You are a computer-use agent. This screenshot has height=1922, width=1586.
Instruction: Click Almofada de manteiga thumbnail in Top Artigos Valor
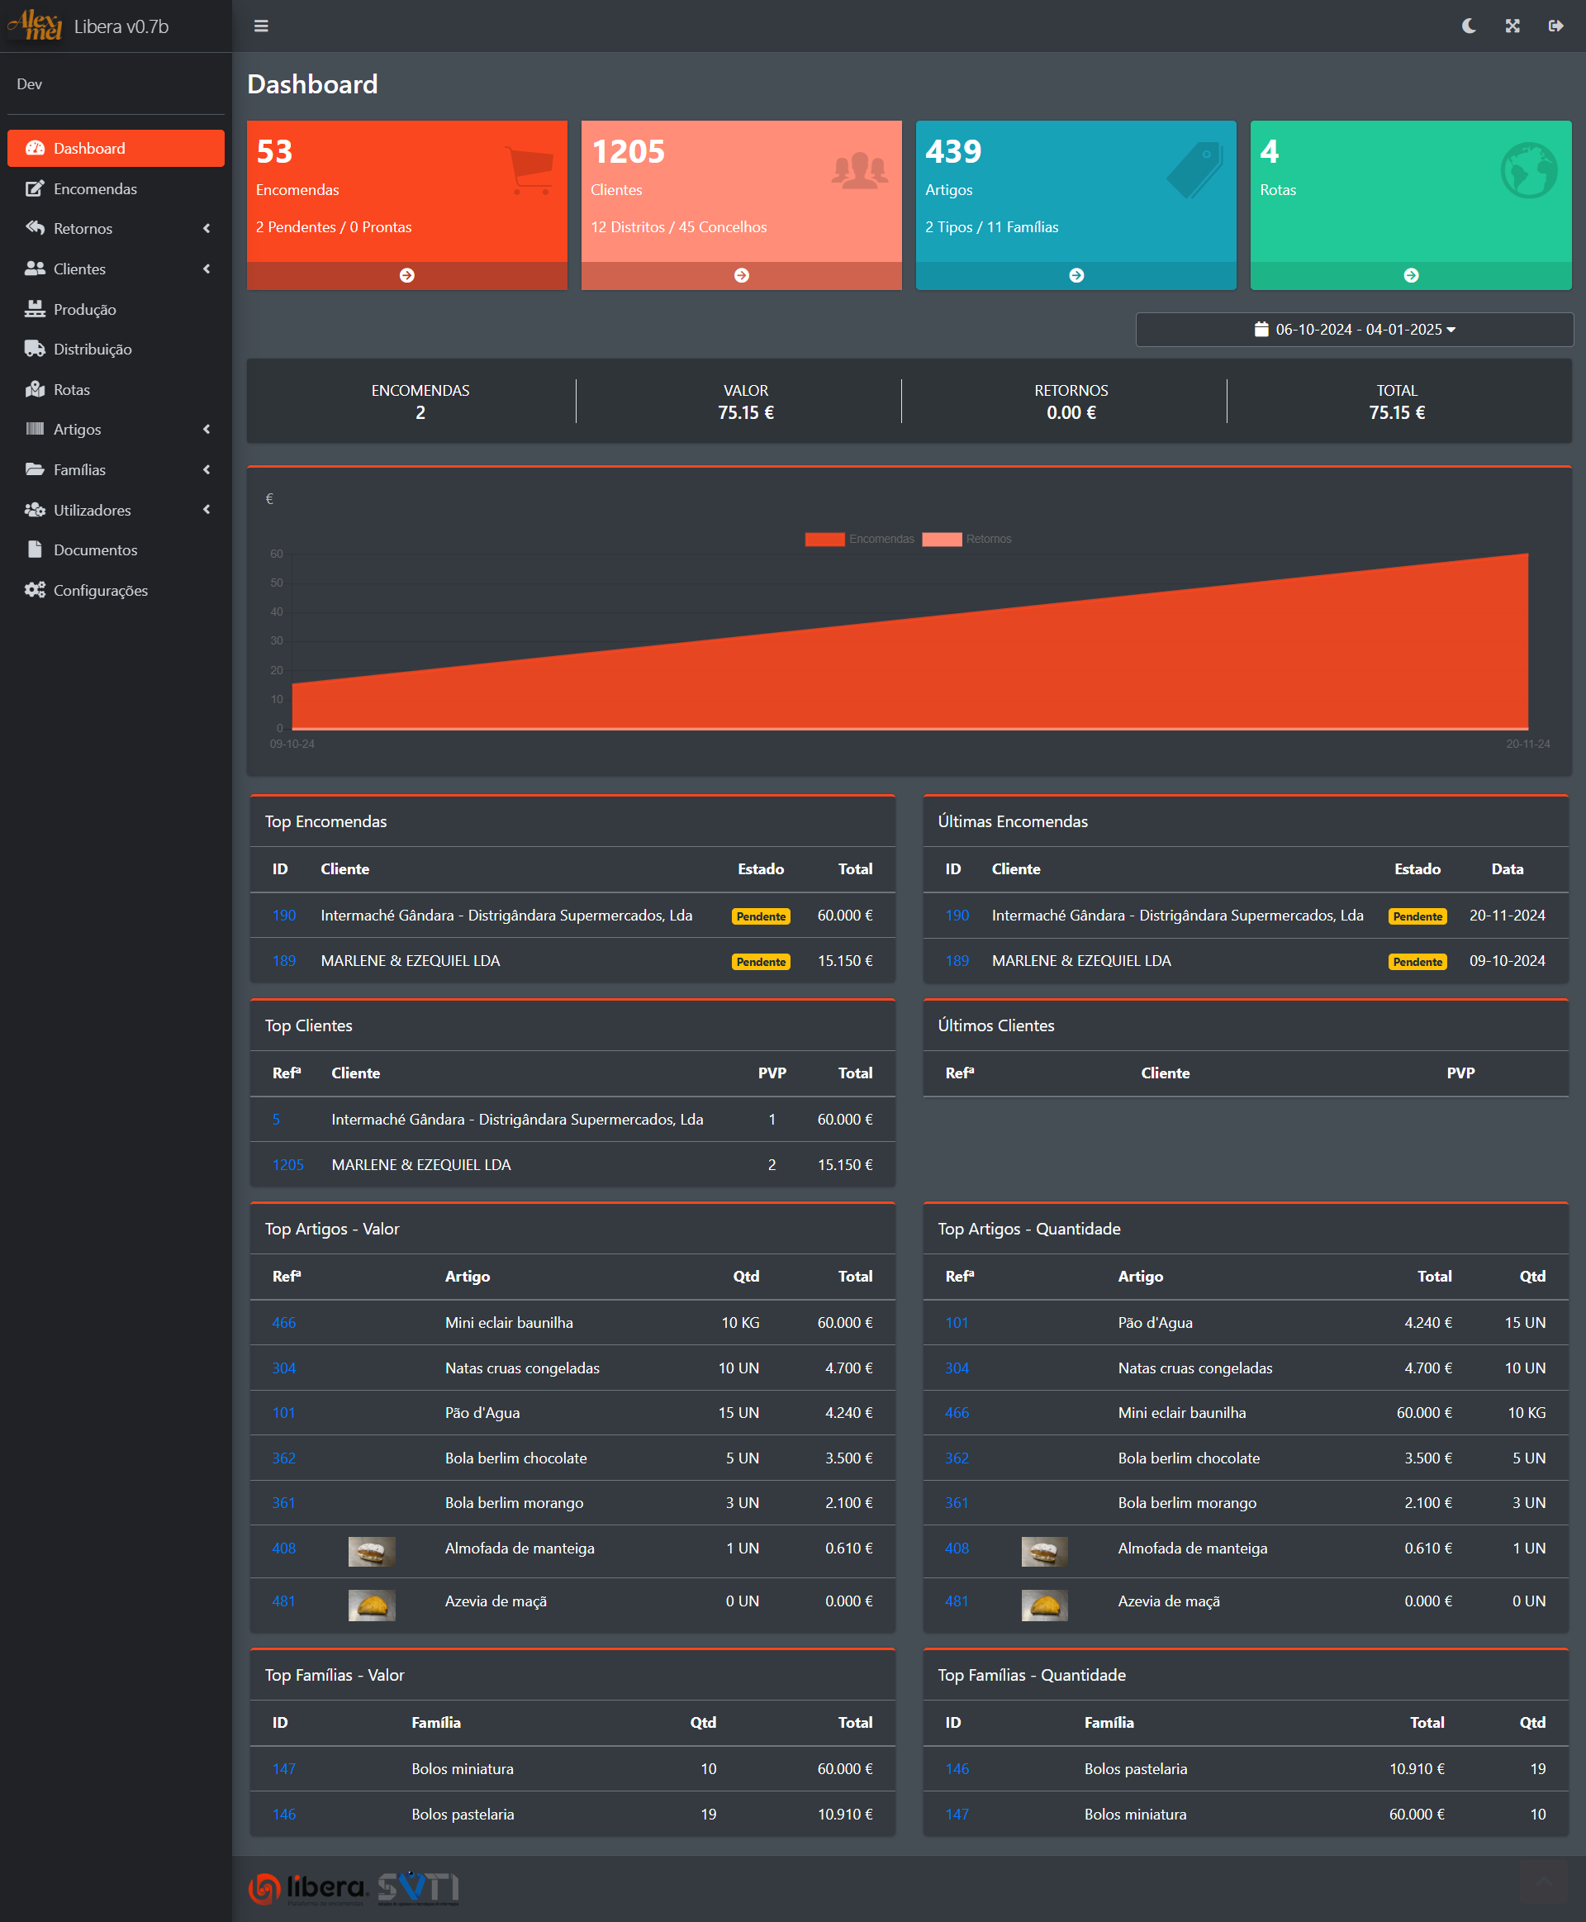tap(371, 1551)
